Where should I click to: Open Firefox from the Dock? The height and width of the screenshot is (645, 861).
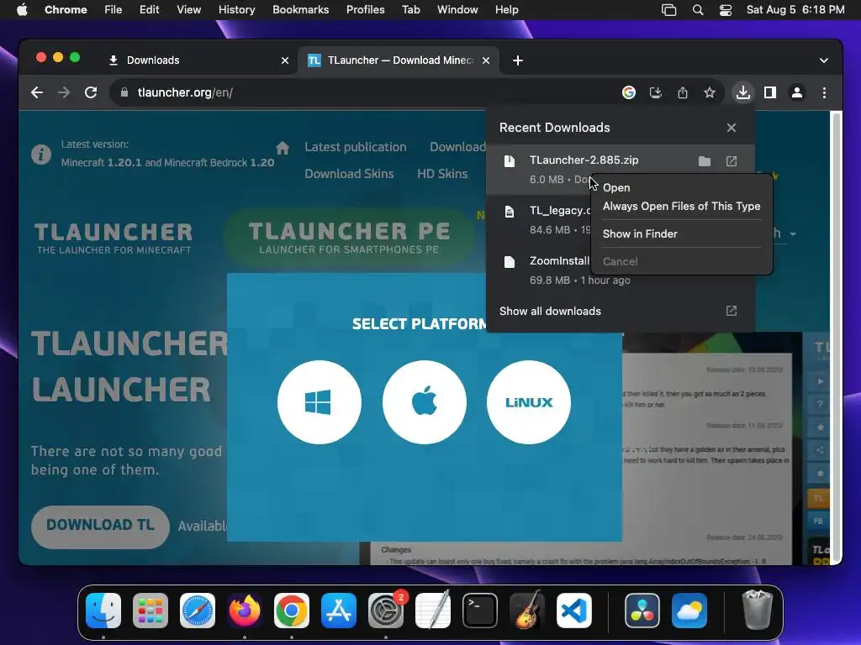[245, 611]
